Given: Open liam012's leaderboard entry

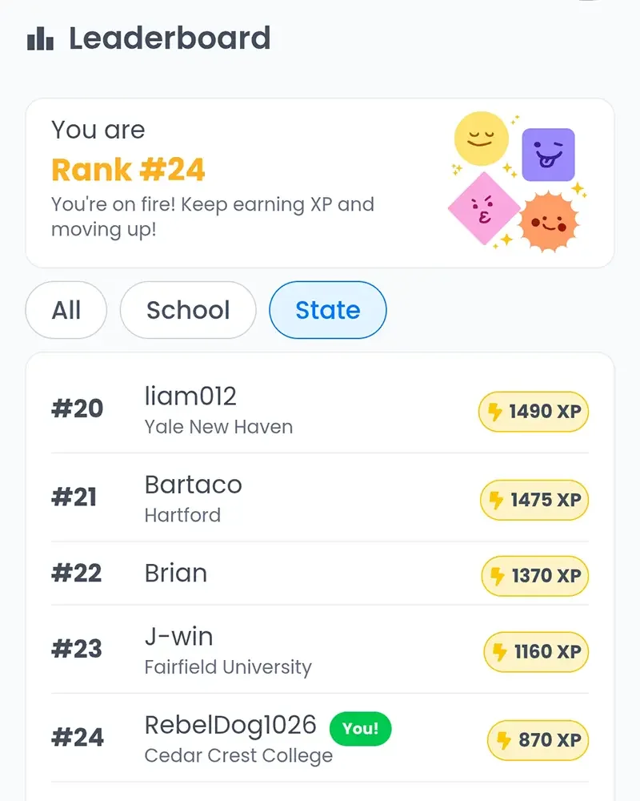Looking at the screenshot, I should (320, 409).
